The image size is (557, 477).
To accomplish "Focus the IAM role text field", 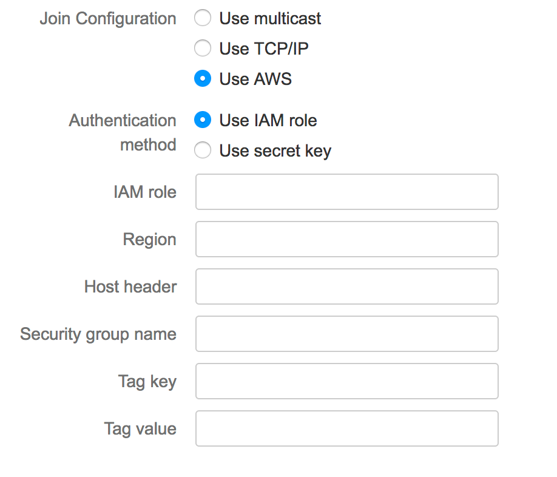I will [346, 192].
